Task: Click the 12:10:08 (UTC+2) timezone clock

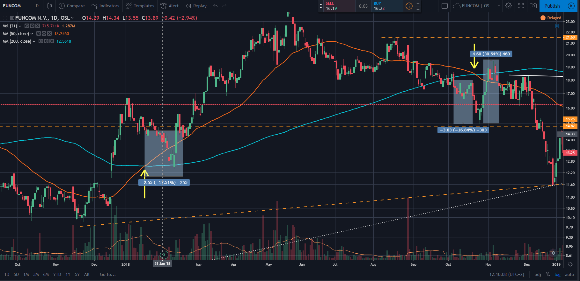Action: 507,274
